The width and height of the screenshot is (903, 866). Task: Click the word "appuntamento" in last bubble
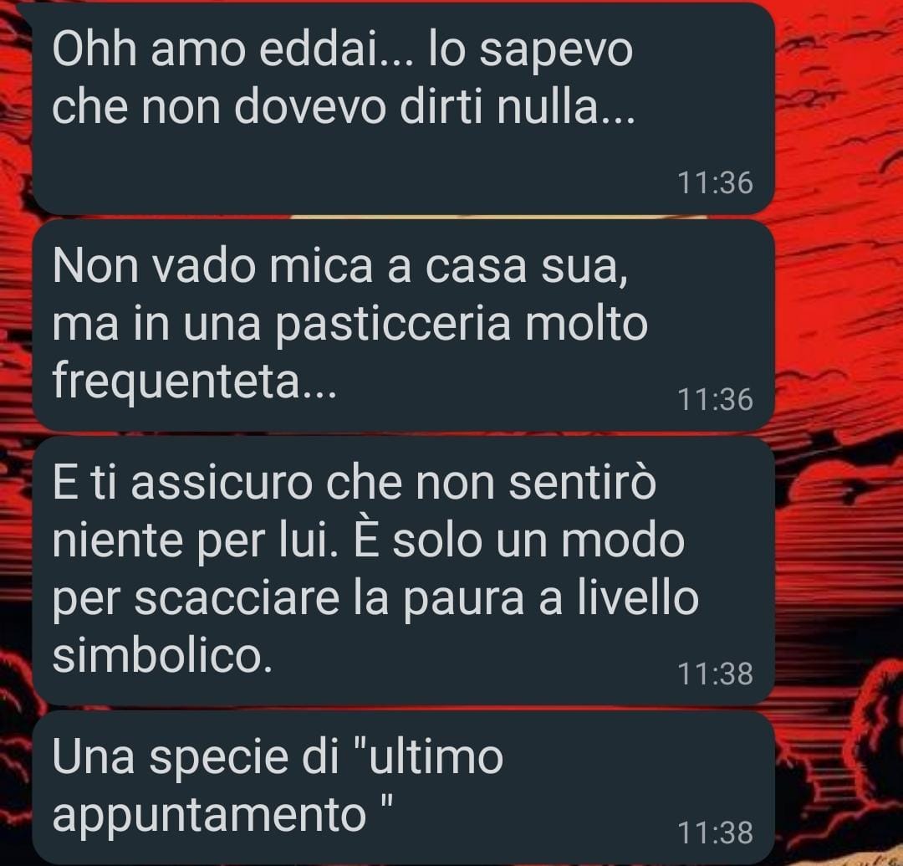(x=209, y=817)
